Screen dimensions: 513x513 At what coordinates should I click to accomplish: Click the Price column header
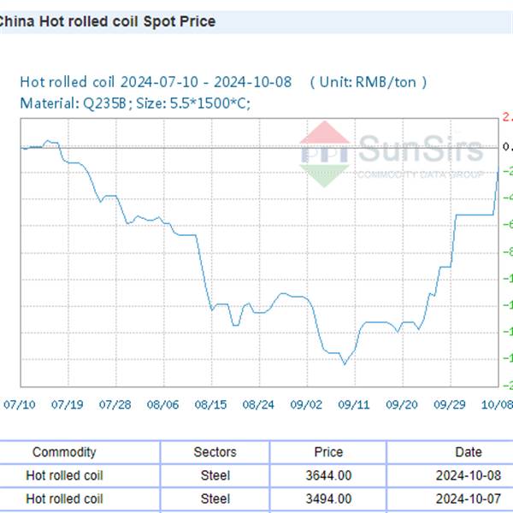tap(328, 452)
